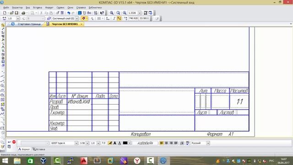Open Yandex Browser from the taskbar
The height and width of the screenshot is (165, 293).
coord(137,161)
